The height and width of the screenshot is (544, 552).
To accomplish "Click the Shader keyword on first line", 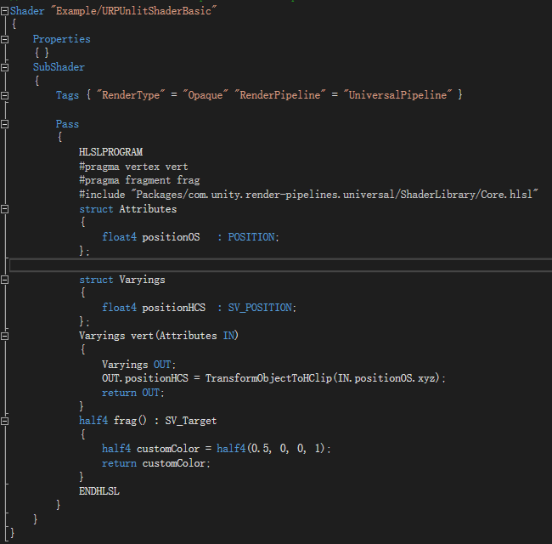I will coord(27,11).
